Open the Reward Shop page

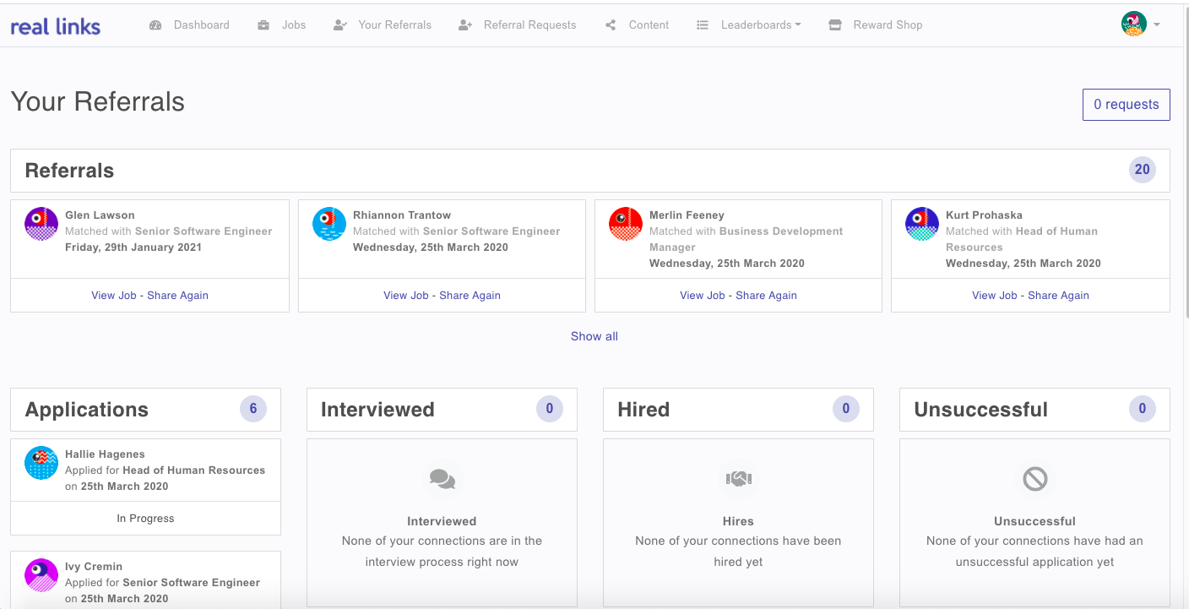887,25
